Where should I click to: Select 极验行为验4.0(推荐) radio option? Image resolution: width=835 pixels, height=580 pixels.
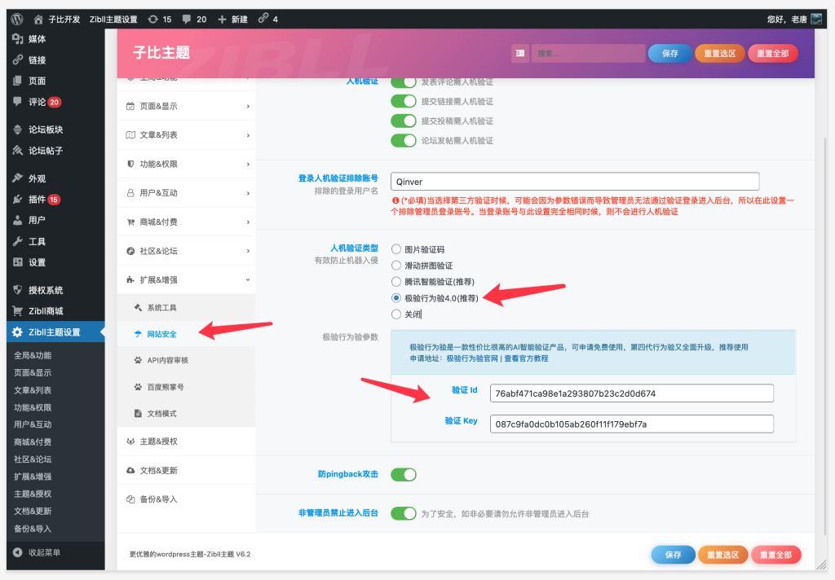click(x=396, y=298)
